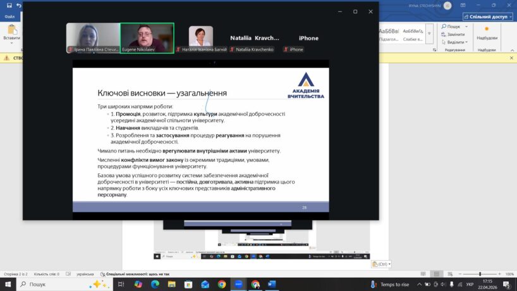The image size is (517, 291).
Task: Click the Спільний доступ share button
Action: 488,16
